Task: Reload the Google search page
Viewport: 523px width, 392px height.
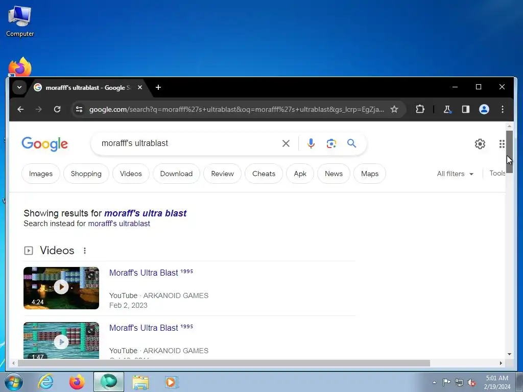Action: pyautogui.click(x=57, y=109)
